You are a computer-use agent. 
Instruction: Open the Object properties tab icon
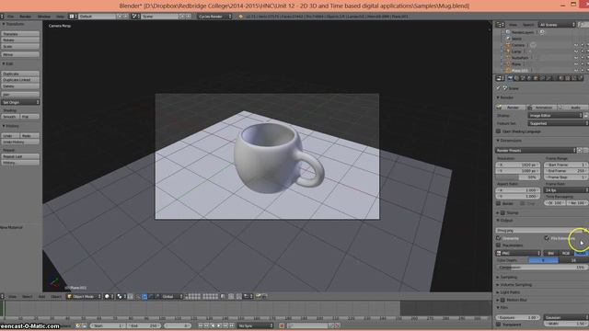click(x=536, y=78)
